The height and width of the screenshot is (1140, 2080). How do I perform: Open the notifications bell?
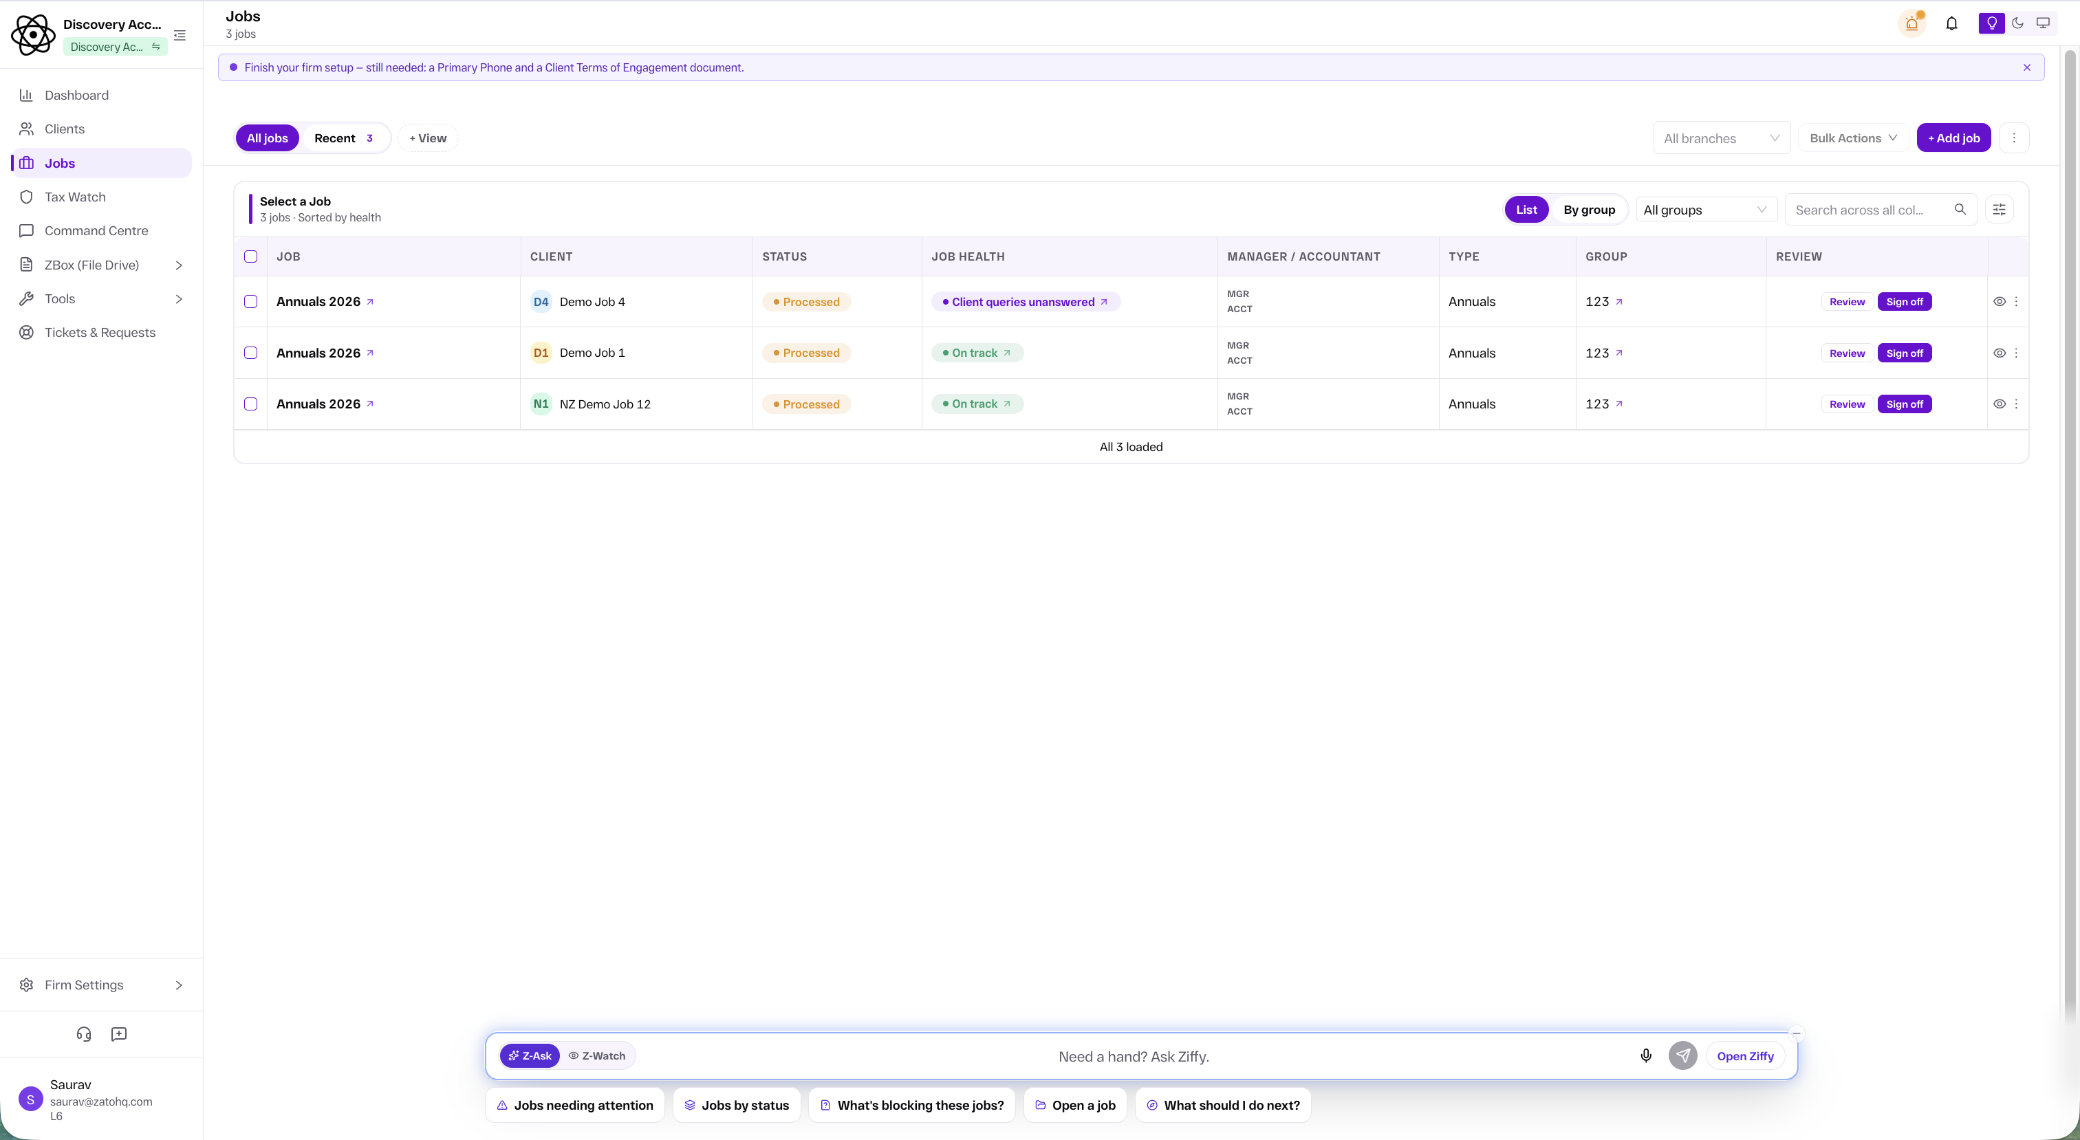tap(1951, 23)
